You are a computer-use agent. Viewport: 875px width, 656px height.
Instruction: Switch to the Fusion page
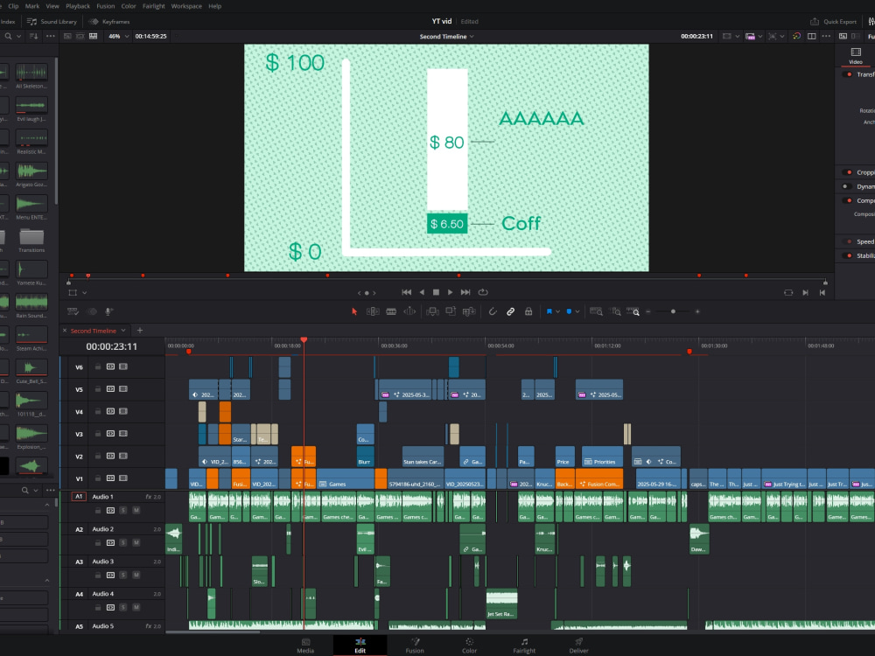click(415, 646)
